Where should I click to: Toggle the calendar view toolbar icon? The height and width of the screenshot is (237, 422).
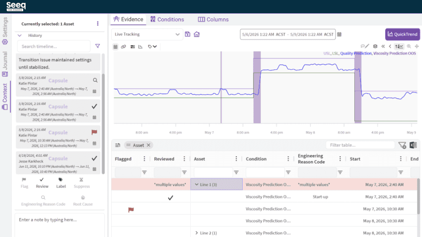(x=115, y=46)
